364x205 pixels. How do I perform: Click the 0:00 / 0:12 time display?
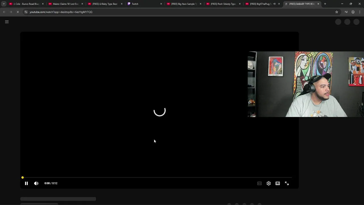(x=51, y=183)
